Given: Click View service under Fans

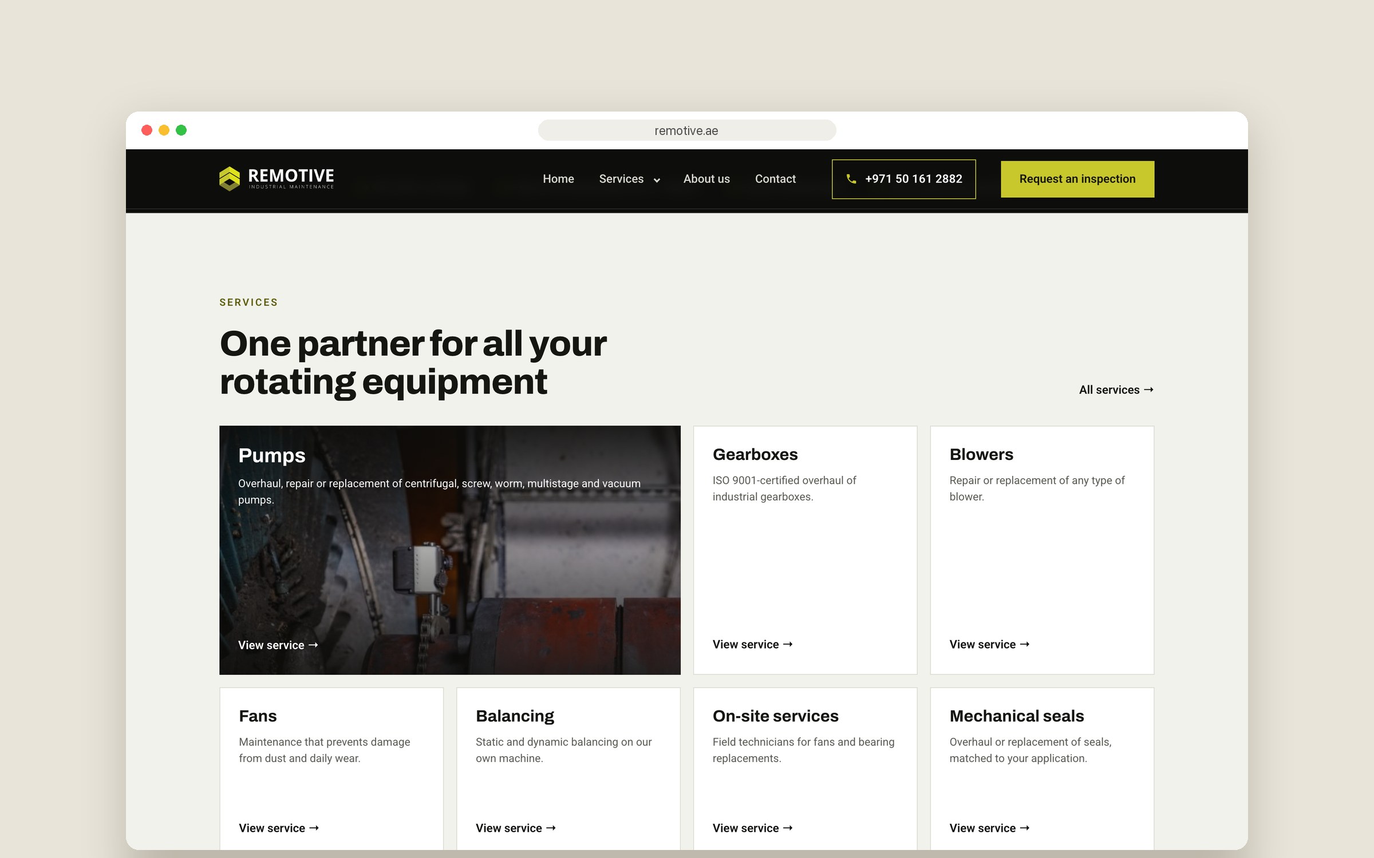Looking at the screenshot, I should point(279,828).
